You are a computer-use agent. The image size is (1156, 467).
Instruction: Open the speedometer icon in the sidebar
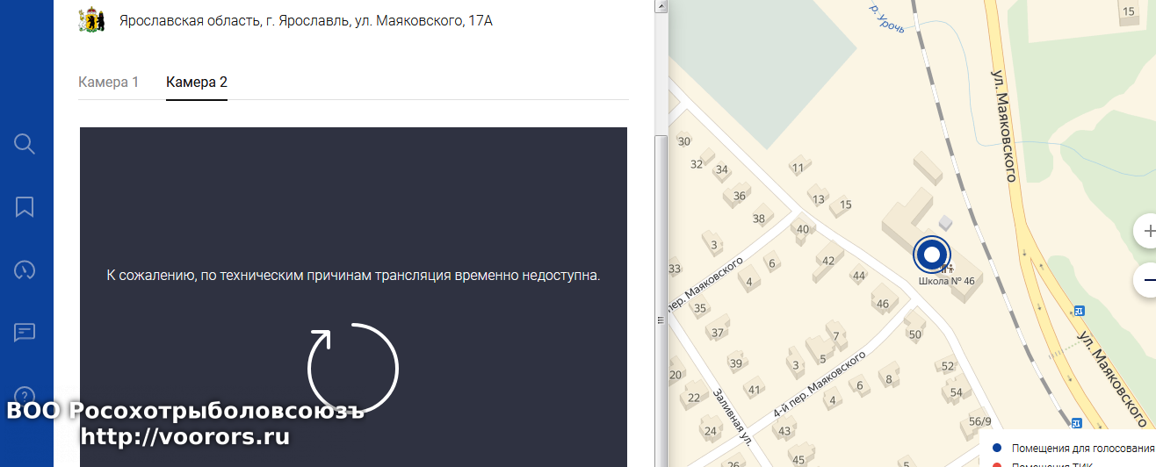25,269
